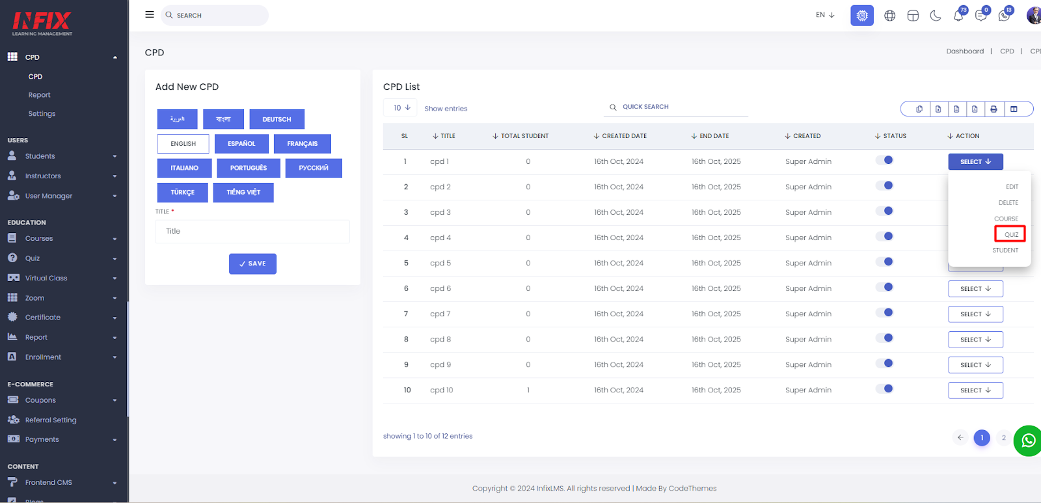Open Report under the CPD sidebar
This screenshot has width=1041, height=503.
click(39, 95)
